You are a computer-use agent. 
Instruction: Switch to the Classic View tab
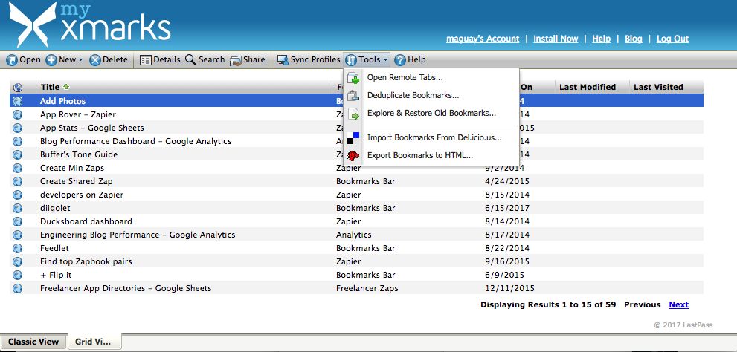point(34,342)
